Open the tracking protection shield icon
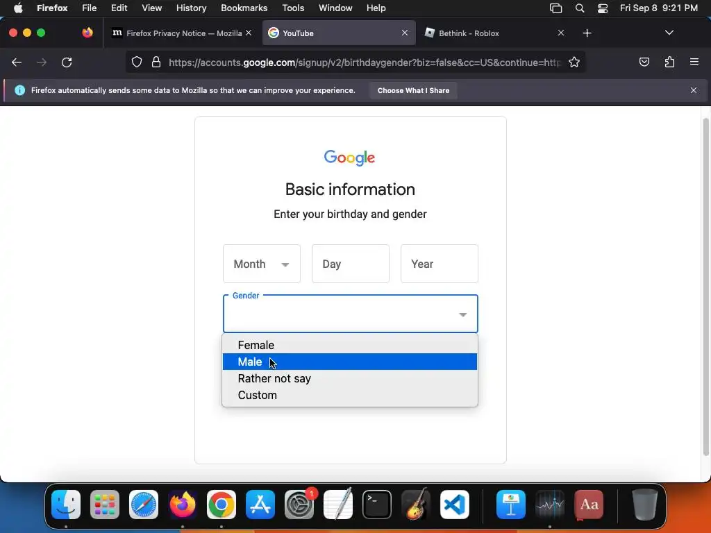 137,62
